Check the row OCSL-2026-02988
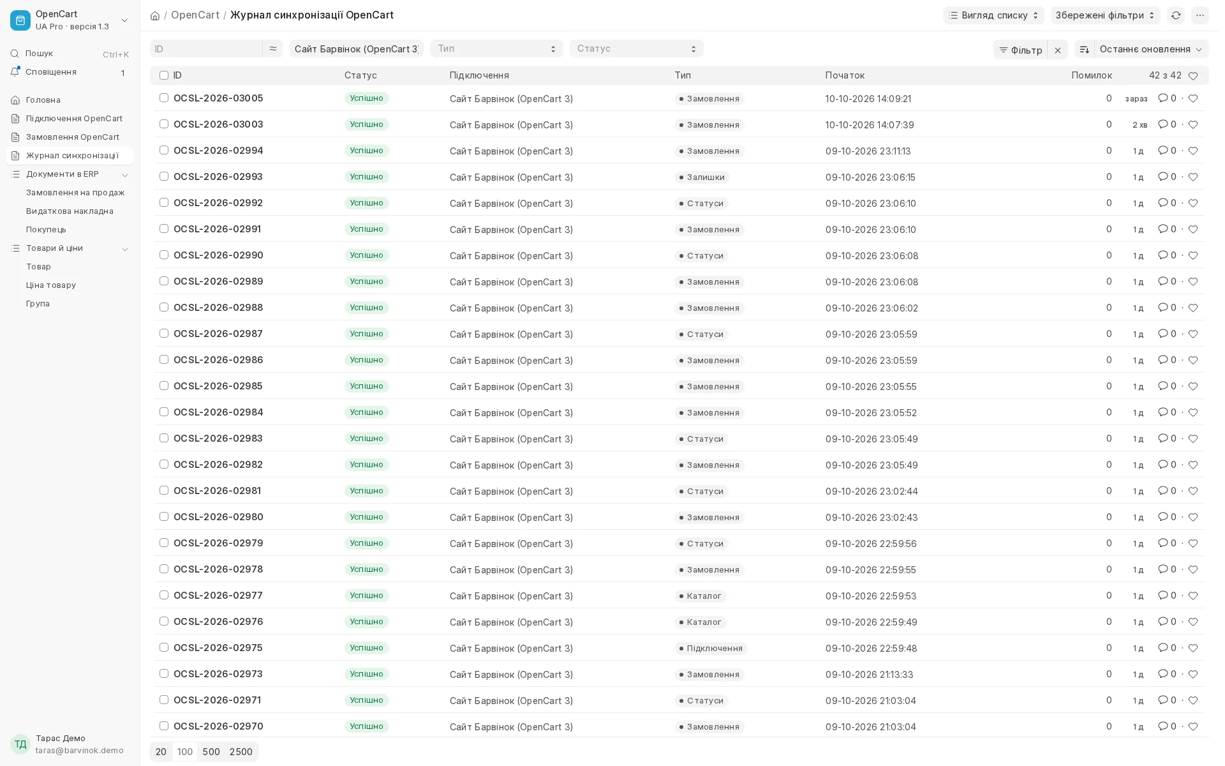1225x766 pixels. coord(164,307)
